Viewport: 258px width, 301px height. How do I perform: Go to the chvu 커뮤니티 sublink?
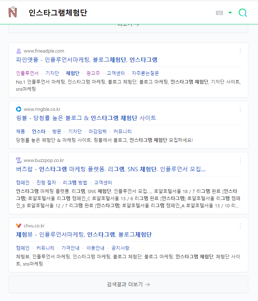[45, 248]
